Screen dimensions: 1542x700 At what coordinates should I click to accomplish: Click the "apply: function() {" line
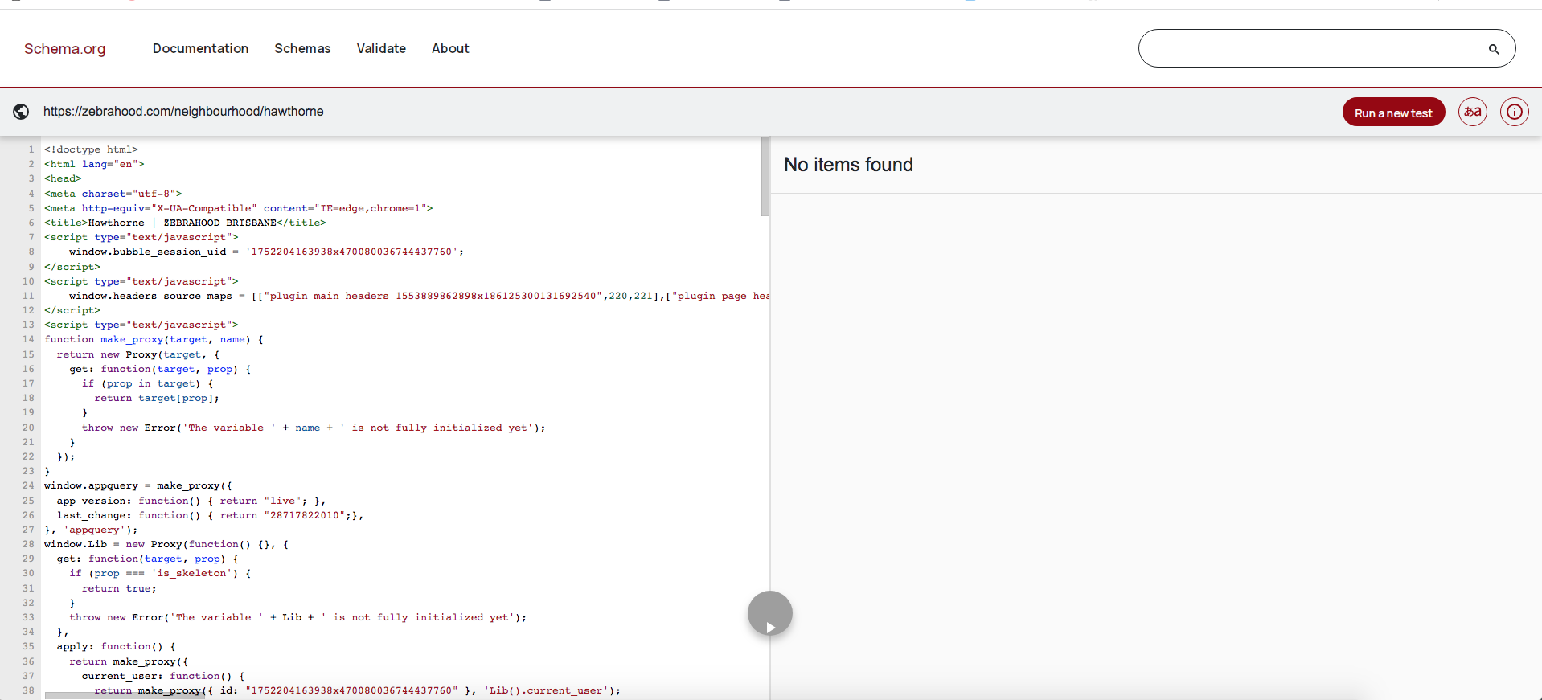117,646
